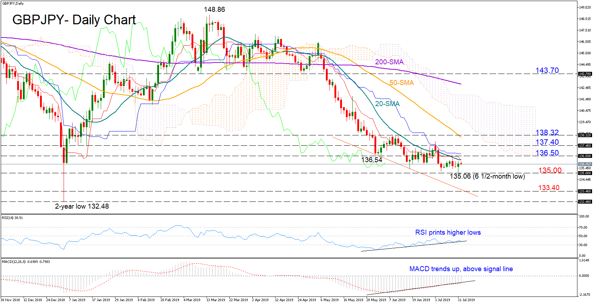The width and height of the screenshot is (596, 304).
Task: Click the GBPJPY,Daily symbol label
Action: [x=13, y=3]
